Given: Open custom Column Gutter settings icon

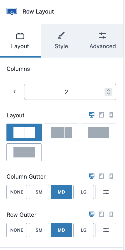Looking at the screenshot, I should (106, 192).
